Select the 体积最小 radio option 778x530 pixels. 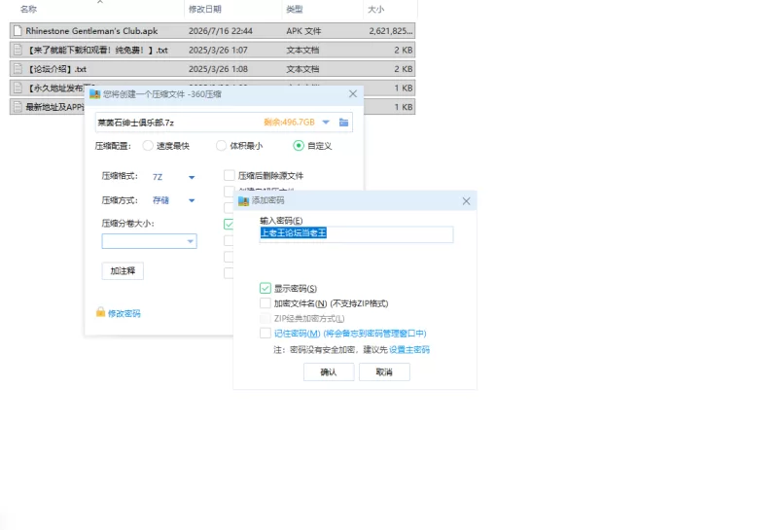point(222,146)
